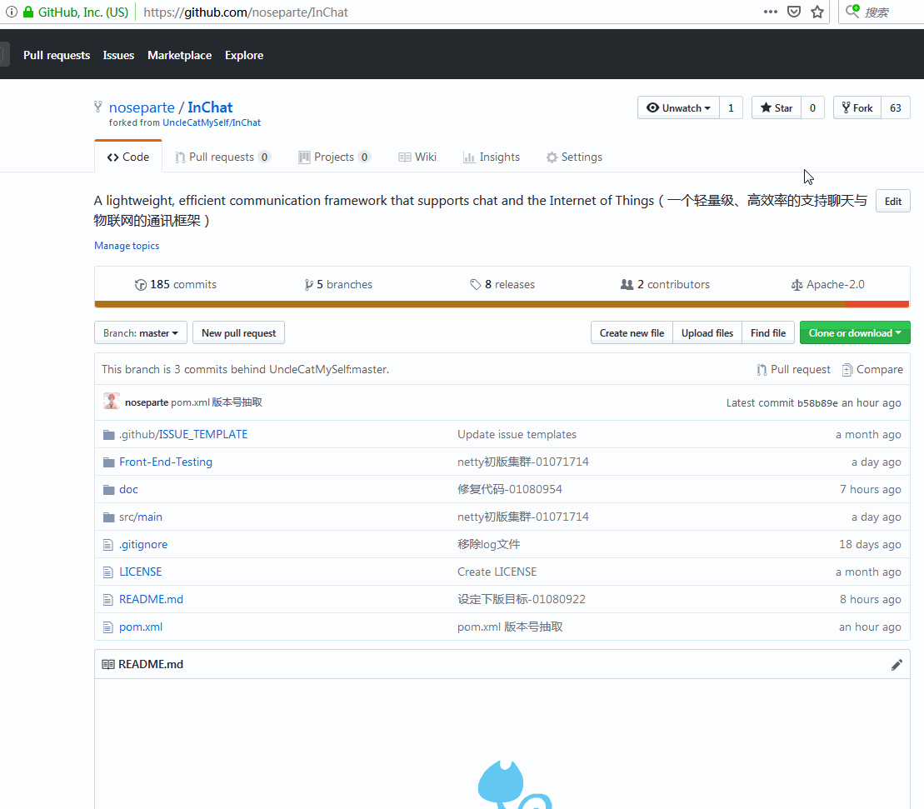View the Apache-2.0 license
The image size is (924, 809).
(x=827, y=285)
